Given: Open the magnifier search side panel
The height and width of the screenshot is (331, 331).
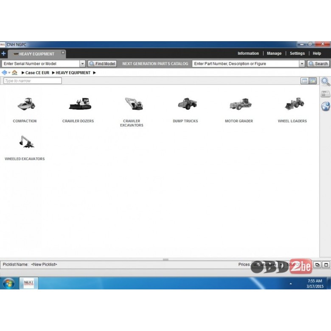Looking at the screenshot, I should pyautogui.click(x=325, y=82).
